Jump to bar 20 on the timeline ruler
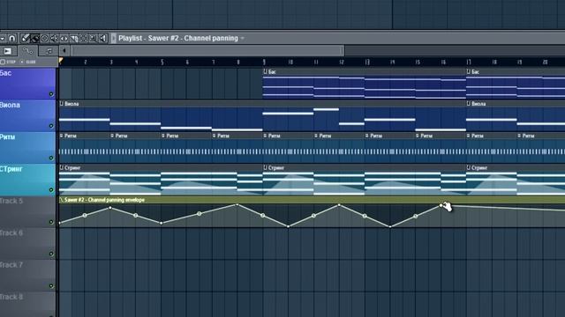Screen dimensions: 565x317 coord(546,63)
